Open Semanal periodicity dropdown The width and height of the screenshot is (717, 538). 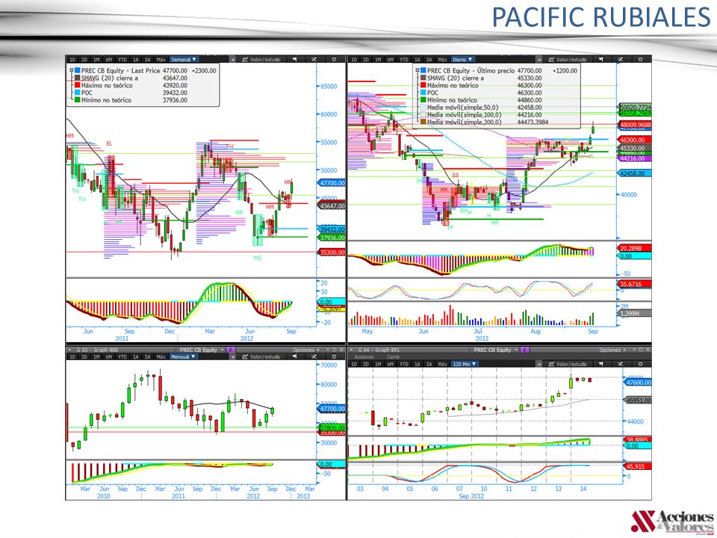click(184, 60)
